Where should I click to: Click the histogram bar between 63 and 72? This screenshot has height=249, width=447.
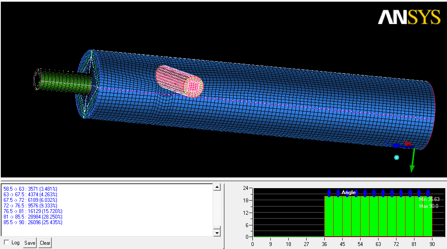(x=387, y=216)
